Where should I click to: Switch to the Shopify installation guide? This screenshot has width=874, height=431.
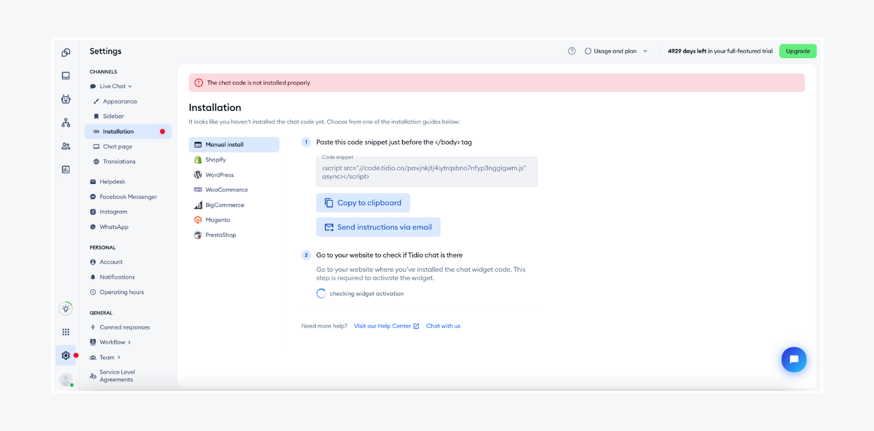pyautogui.click(x=217, y=159)
